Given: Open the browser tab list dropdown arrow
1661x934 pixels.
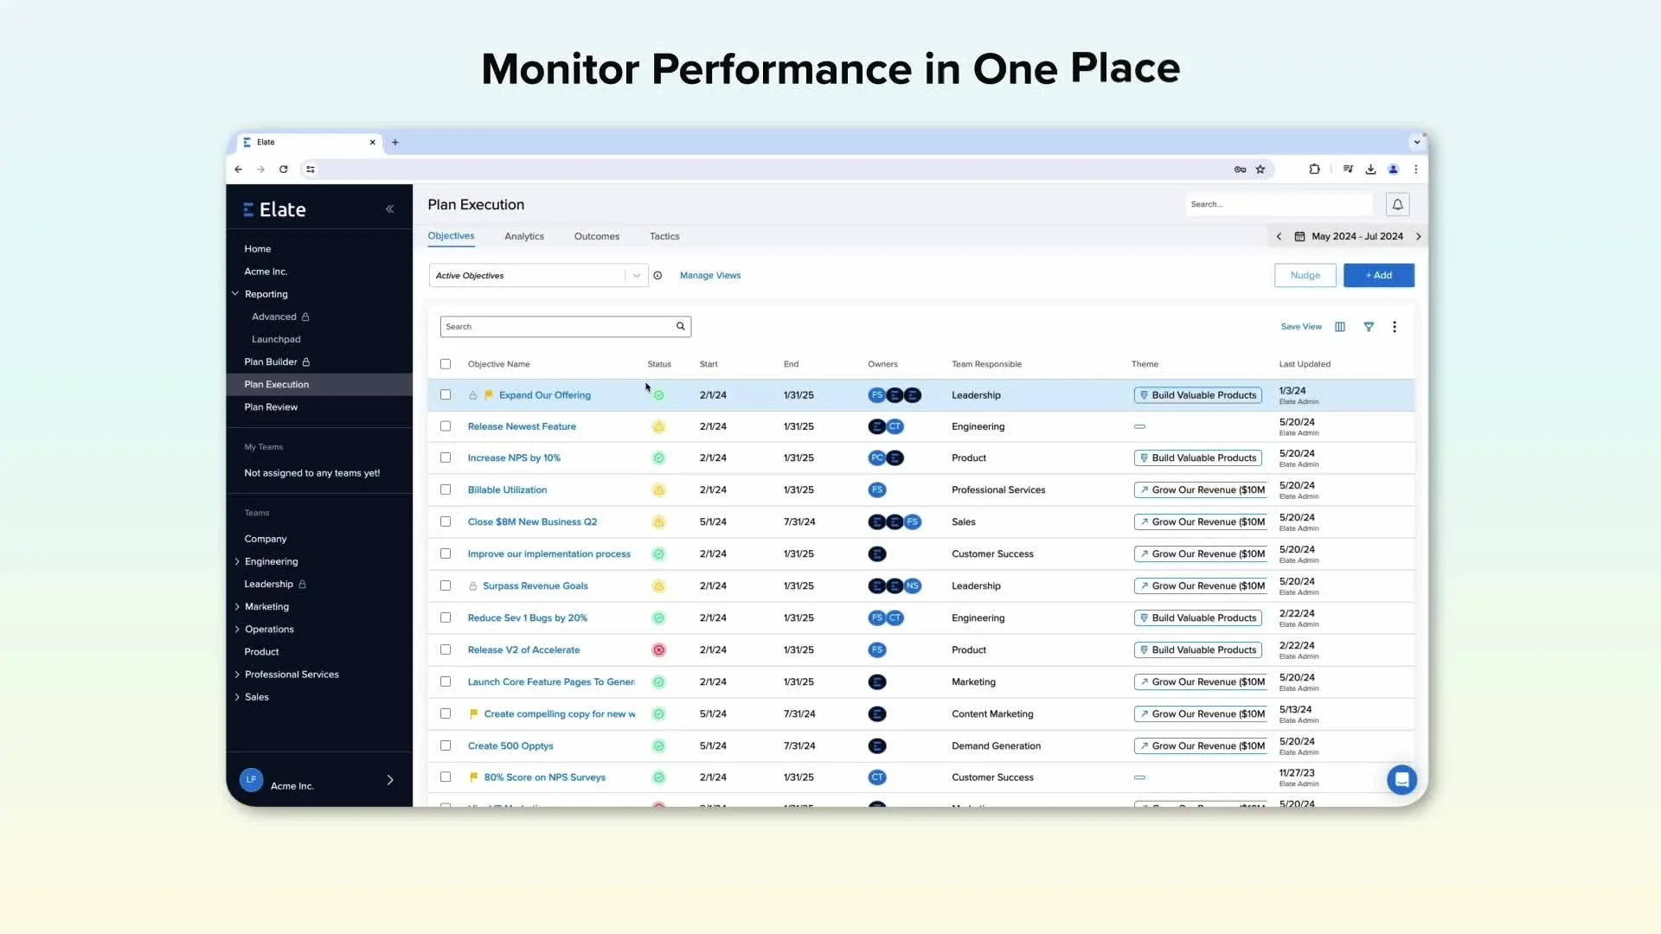Looking at the screenshot, I should [x=1416, y=143].
